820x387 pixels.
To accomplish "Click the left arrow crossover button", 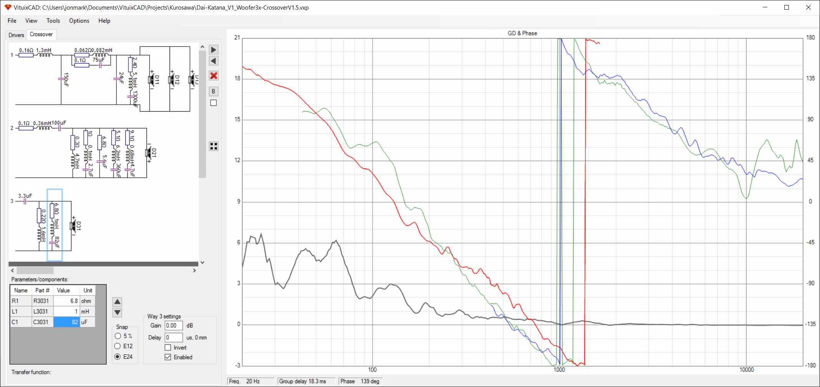I will pyautogui.click(x=214, y=61).
